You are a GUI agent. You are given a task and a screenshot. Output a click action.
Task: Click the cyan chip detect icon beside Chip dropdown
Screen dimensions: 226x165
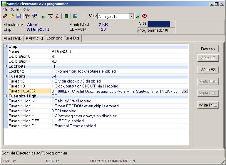tap(138, 16)
